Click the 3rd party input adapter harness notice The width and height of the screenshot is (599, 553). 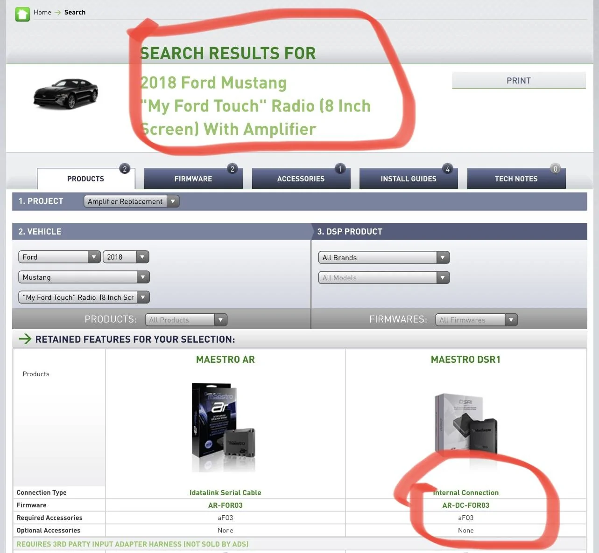pyautogui.click(x=133, y=544)
